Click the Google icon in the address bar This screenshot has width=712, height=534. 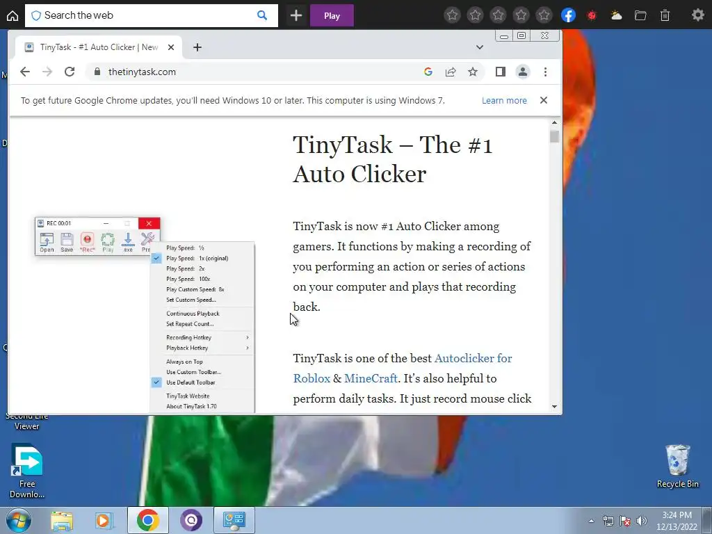(428, 72)
